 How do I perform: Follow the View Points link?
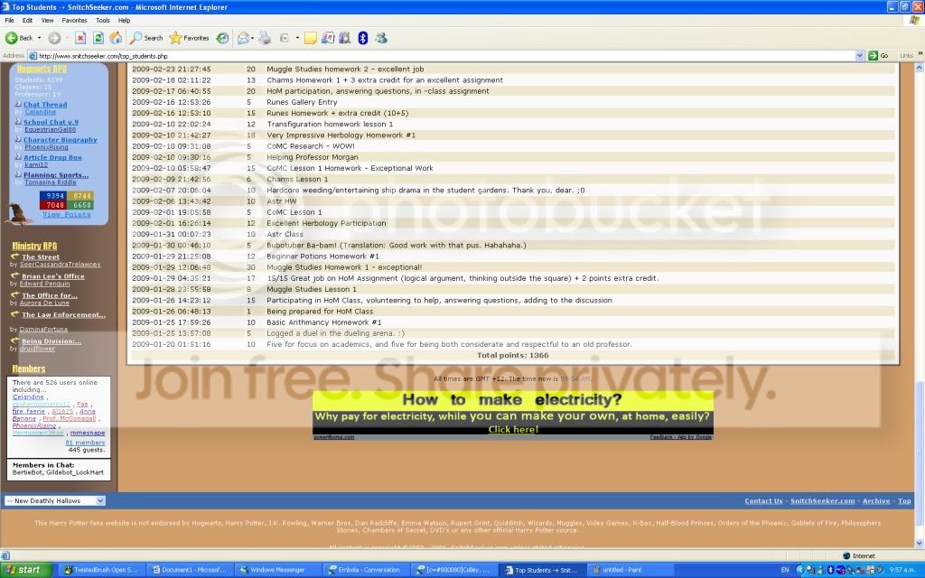pyautogui.click(x=66, y=215)
